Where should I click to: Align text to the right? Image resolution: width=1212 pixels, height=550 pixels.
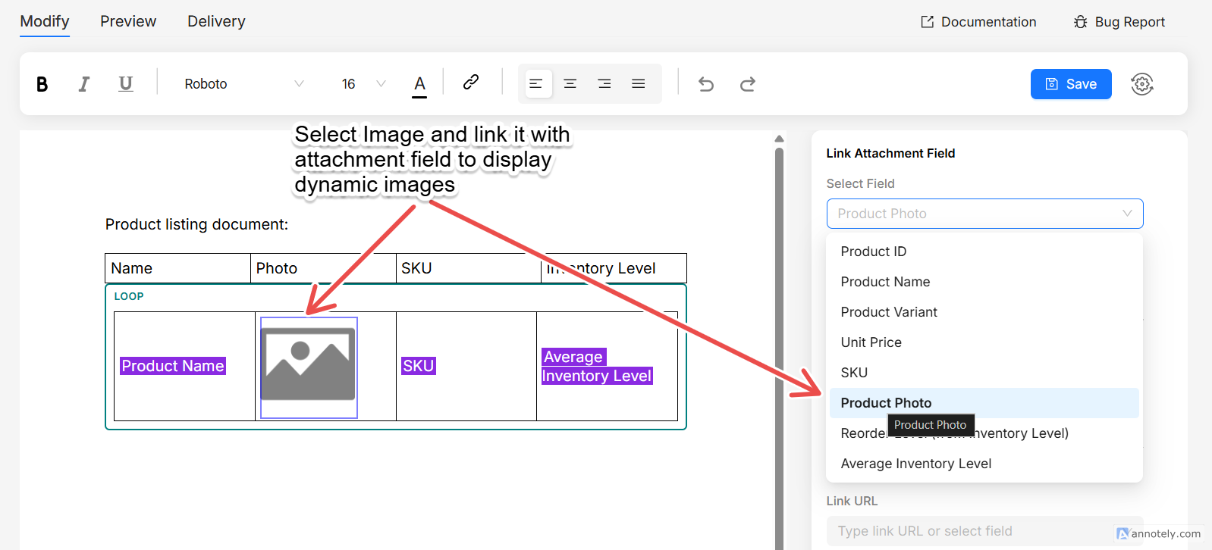click(604, 84)
